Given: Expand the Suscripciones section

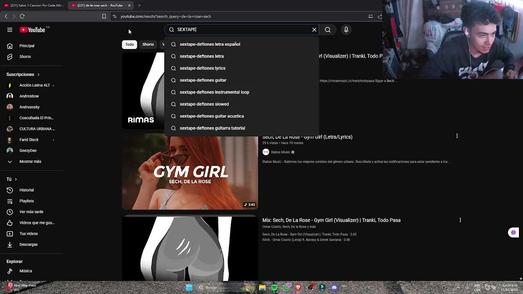Looking at the screenshot, I should point(23,74).
